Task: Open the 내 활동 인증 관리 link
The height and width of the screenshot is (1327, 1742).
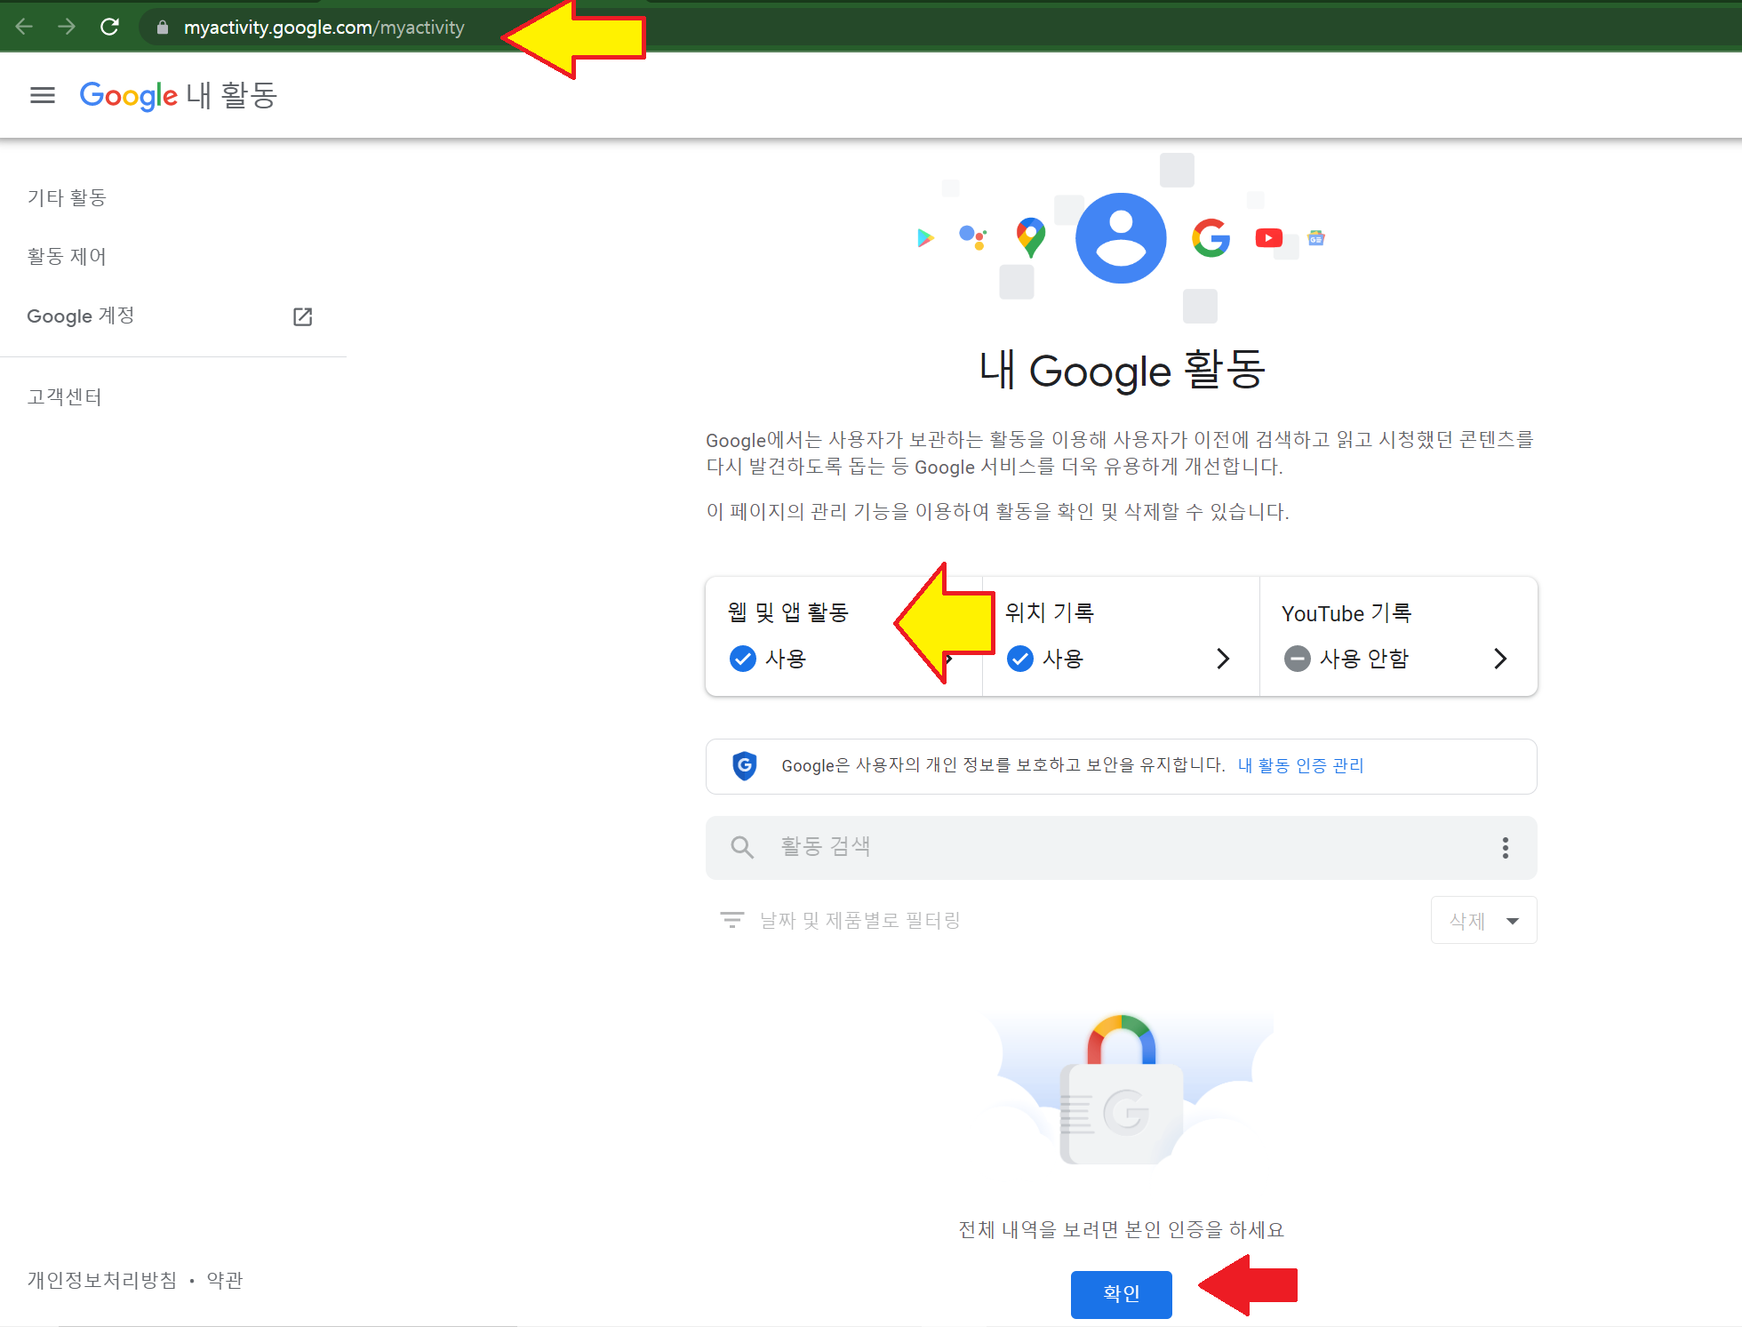Action: pyautogui.click(x=1300, y=765)
